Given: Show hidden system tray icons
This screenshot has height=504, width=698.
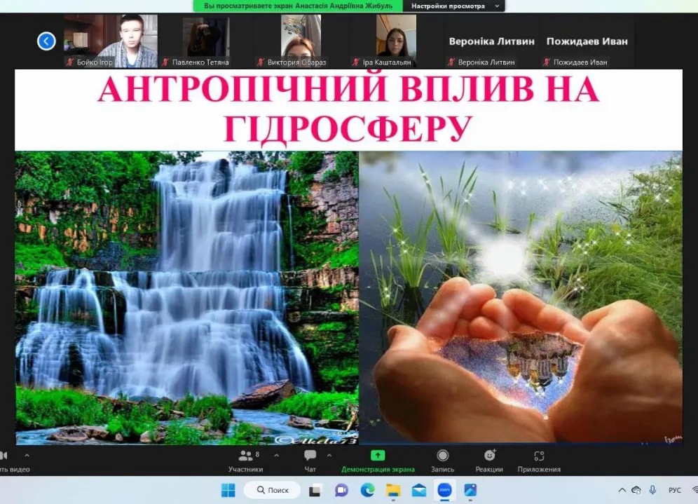Looking at the screenshot, I should tap(622, 490).
